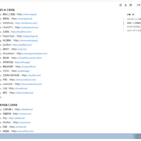Click the 分享 share button
The width and height of the screenshot is (141, 141).
coord(138,5)
